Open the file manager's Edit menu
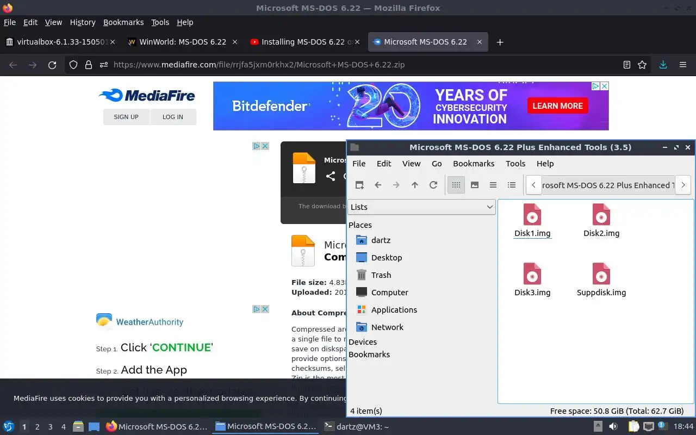696x435 pixels. point(384,163)
